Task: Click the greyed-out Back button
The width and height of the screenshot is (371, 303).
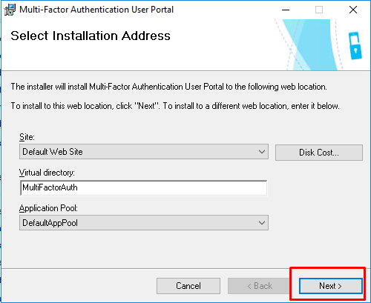Action: 260,286
